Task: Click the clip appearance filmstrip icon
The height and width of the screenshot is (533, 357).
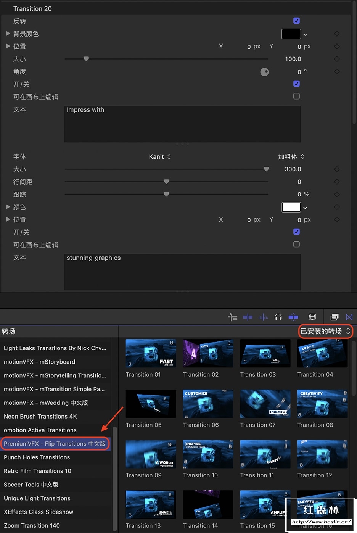Action: pos(312,317)
